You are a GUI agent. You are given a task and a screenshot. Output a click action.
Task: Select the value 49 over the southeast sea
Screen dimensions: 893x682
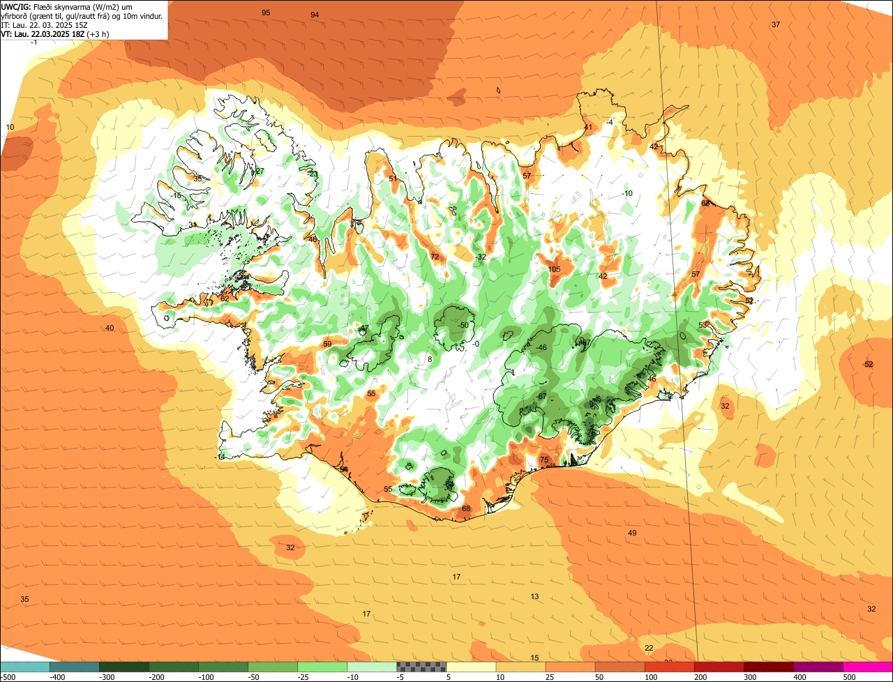tap(632, 533)
